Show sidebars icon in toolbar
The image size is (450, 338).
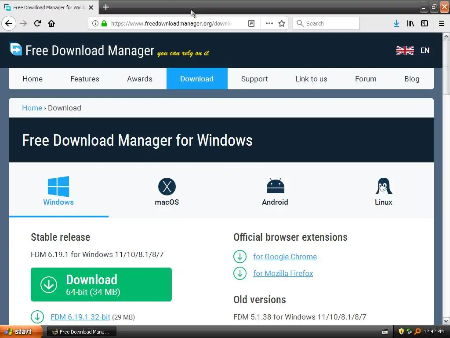point(425,23)
